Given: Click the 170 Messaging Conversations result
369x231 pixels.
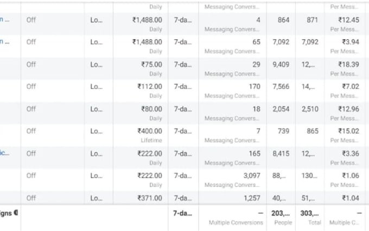Looking at the screenshot, I should tap(253, 86).
